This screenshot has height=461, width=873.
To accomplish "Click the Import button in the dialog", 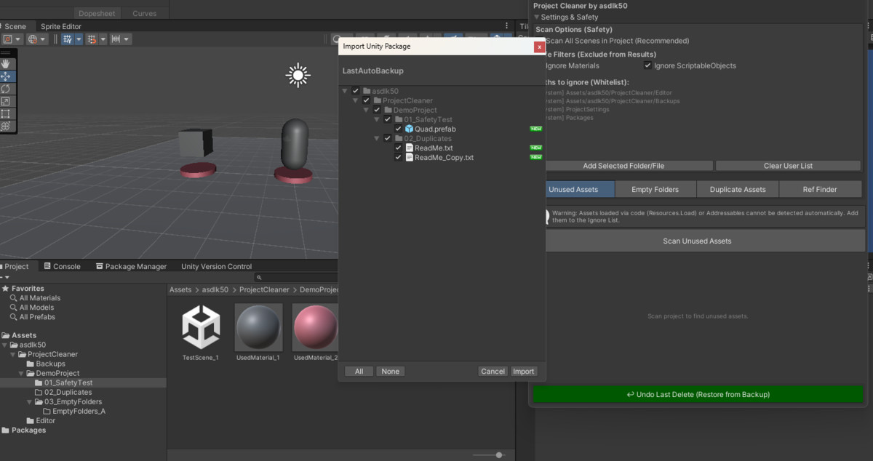I will click(x=524, y=371).
